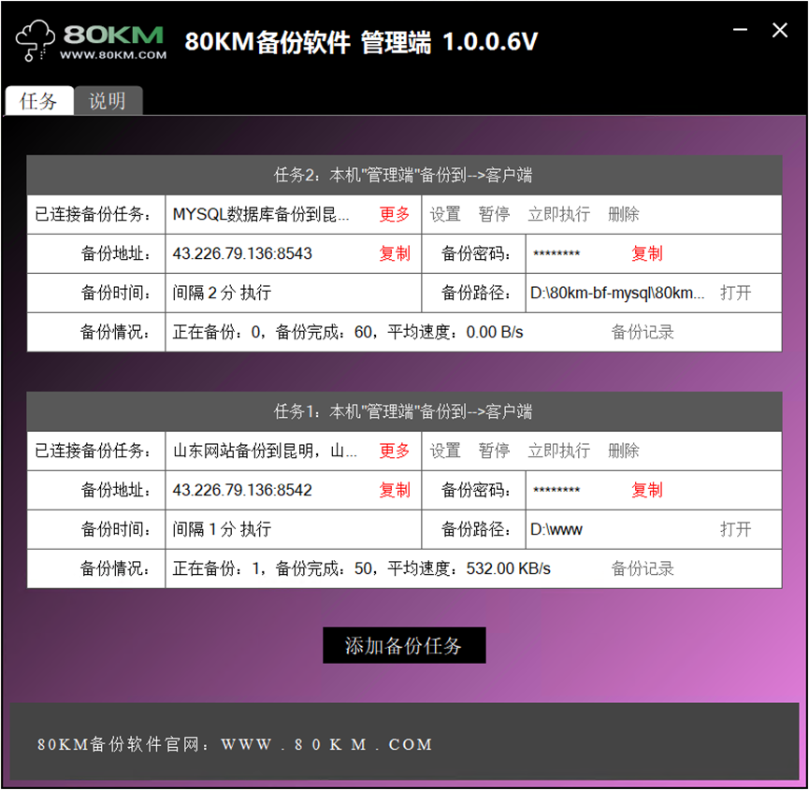
Task: Click the task 1 masked password field
Action: [556, 490]
